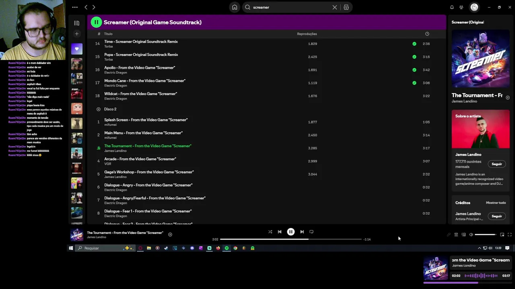
Task: Enter full screen with the expand icon
Action: tap(509, 234)
